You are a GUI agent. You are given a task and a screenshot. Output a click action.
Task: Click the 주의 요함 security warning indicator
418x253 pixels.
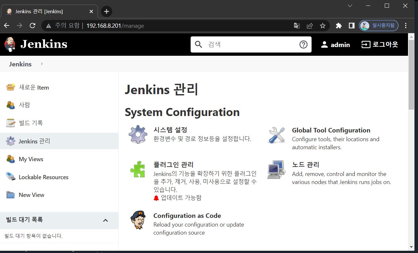coord(63,25)
